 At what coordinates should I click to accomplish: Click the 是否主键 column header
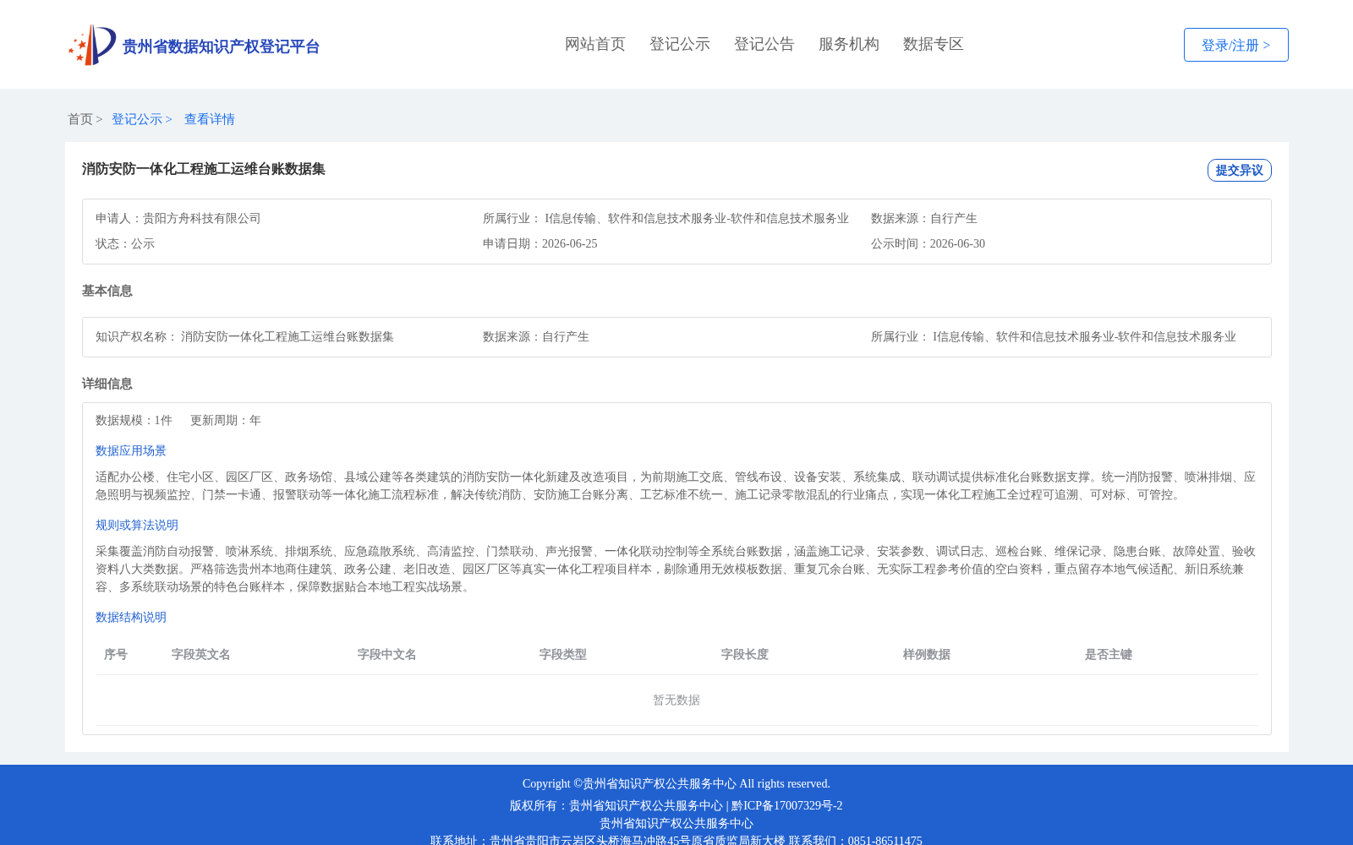pos(1109,654)
